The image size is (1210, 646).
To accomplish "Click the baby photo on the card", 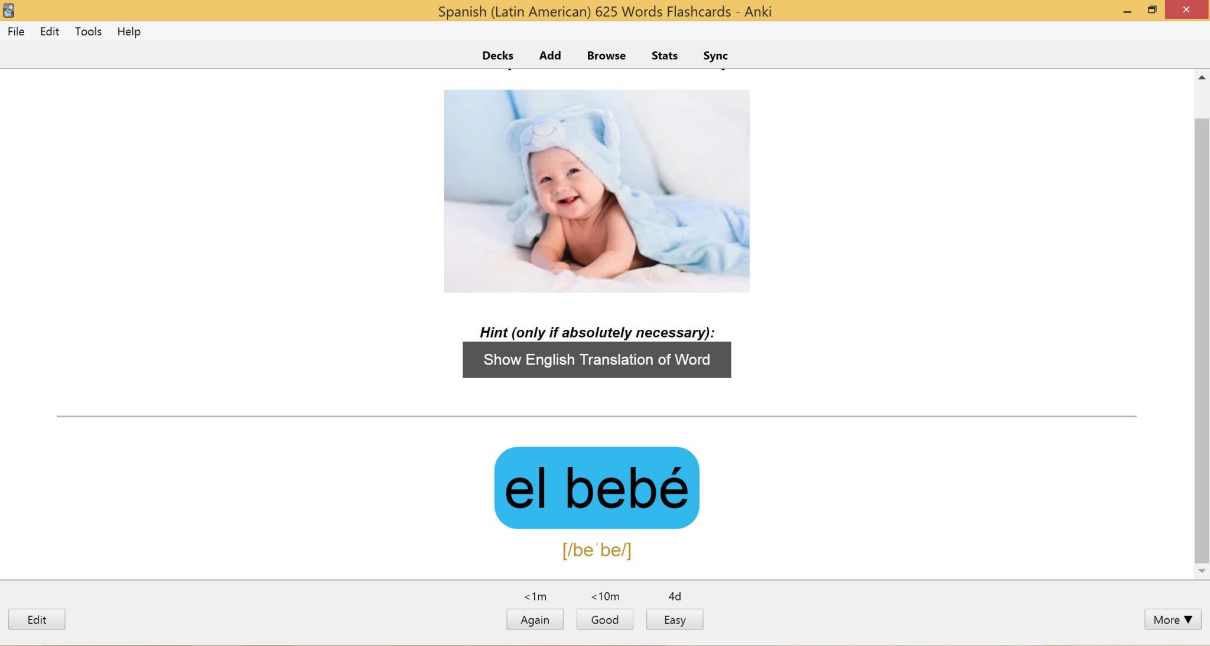I will (596, 191).
